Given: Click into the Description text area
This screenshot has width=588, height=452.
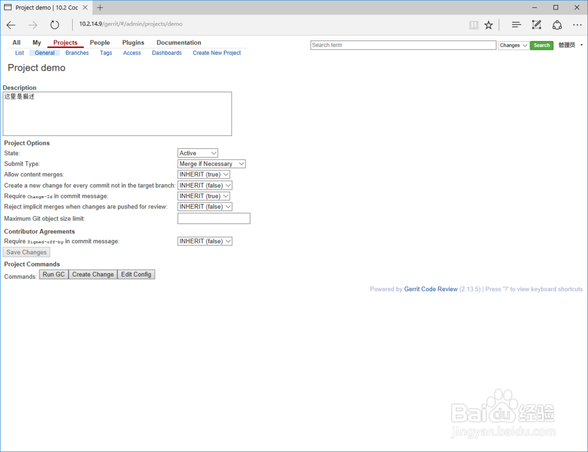Looking at the screenshot, I should click(118, 114).
